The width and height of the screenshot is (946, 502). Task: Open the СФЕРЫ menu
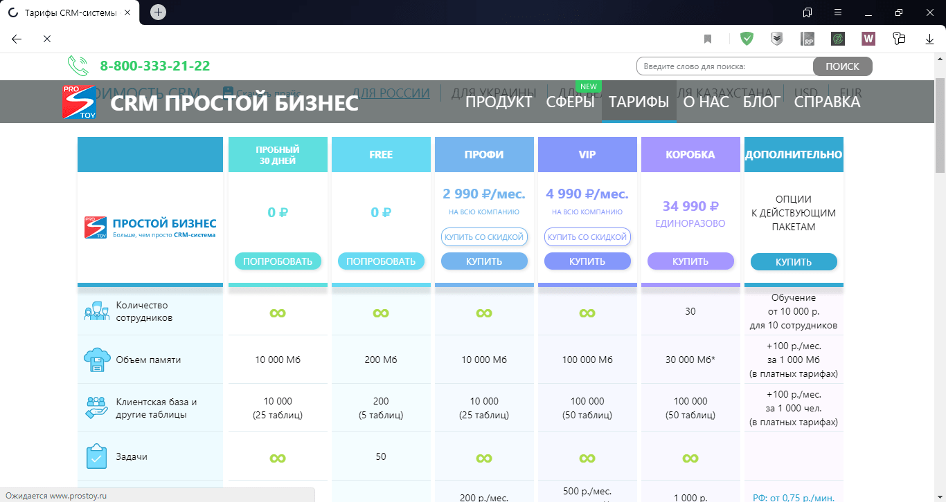point(570,102)
